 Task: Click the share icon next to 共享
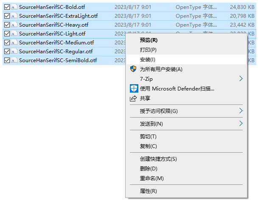coord(133,98)
